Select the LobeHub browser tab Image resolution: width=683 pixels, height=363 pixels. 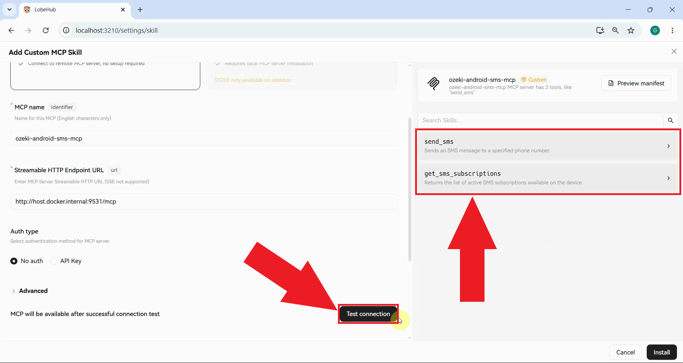[x=75, y=10]
